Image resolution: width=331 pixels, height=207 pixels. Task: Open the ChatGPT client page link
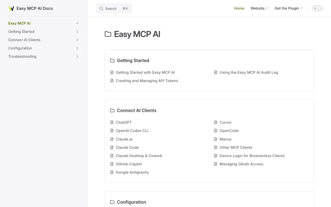tap(124, 122)
